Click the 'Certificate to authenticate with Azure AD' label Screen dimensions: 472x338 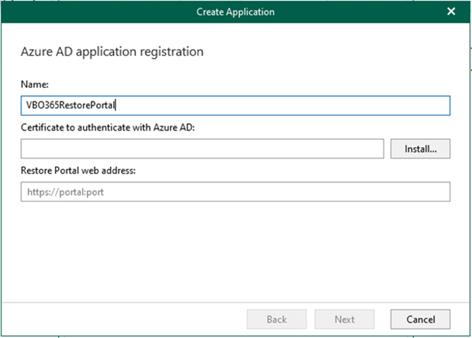[x=108, y=127]
